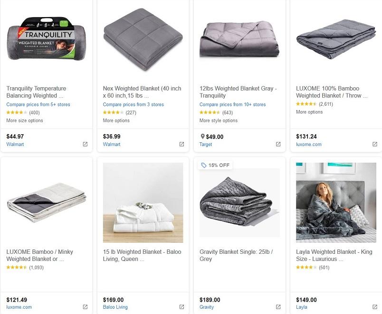Click the Gravity Blanket product thumbnail
382x314 pixels.
pos(239,203)
